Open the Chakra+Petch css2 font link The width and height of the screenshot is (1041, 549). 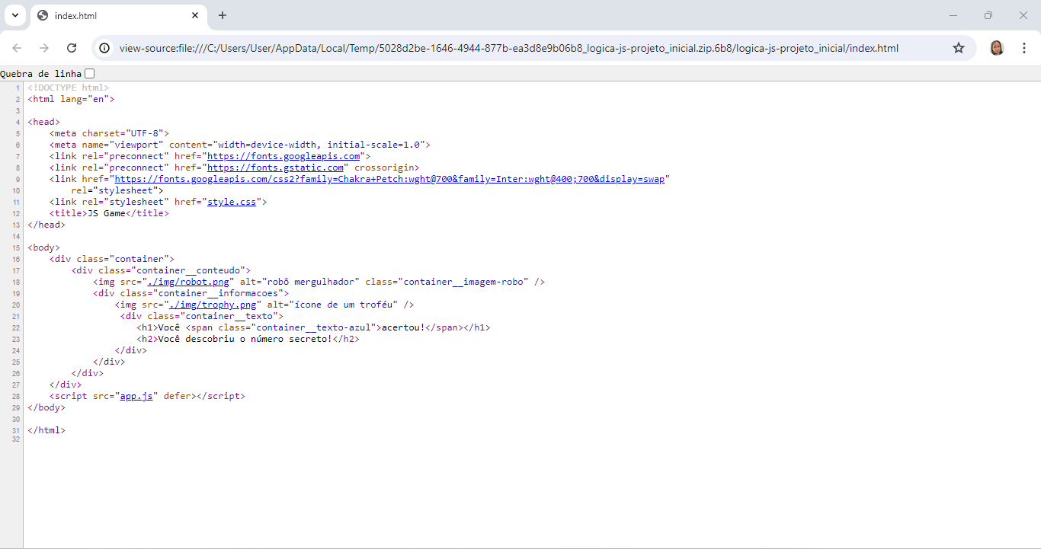click(x=389, y=179)
